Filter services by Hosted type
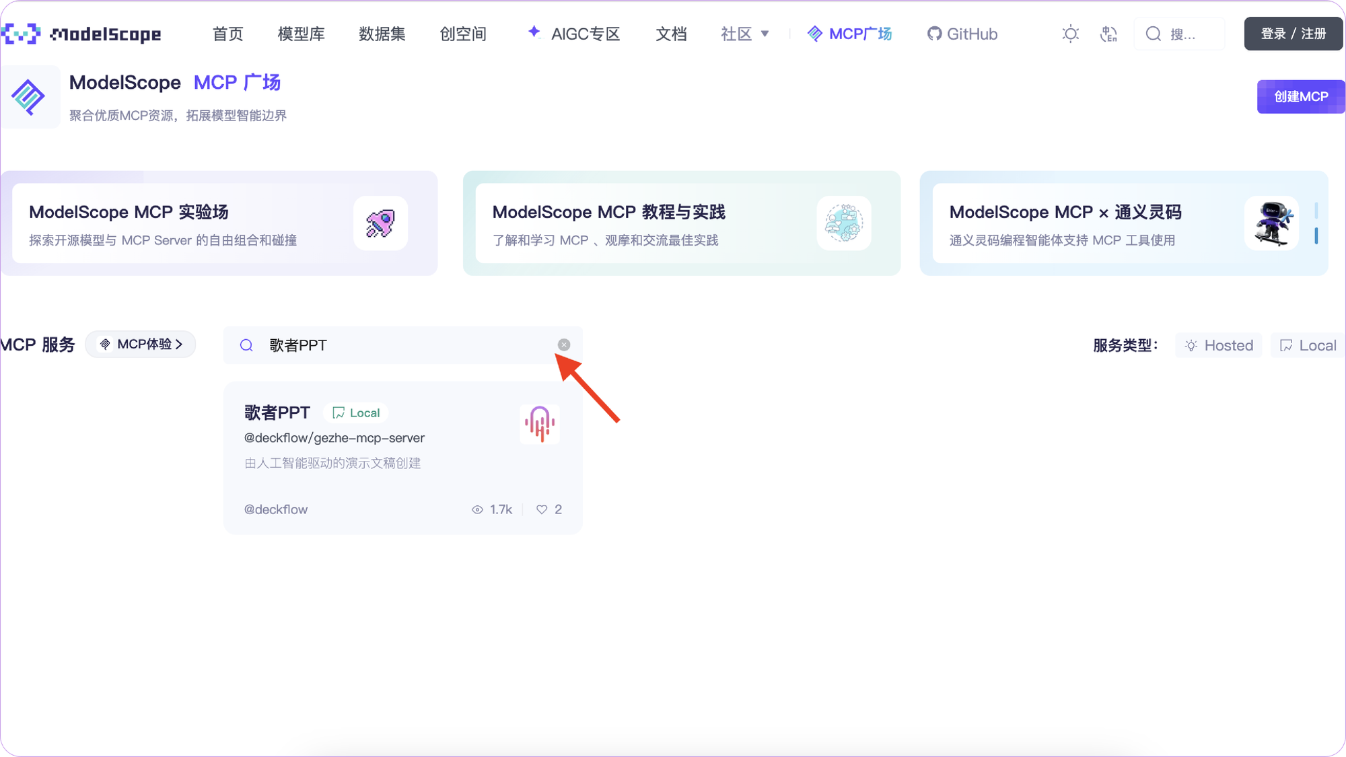1346x757 pixels. [1219, 345]
